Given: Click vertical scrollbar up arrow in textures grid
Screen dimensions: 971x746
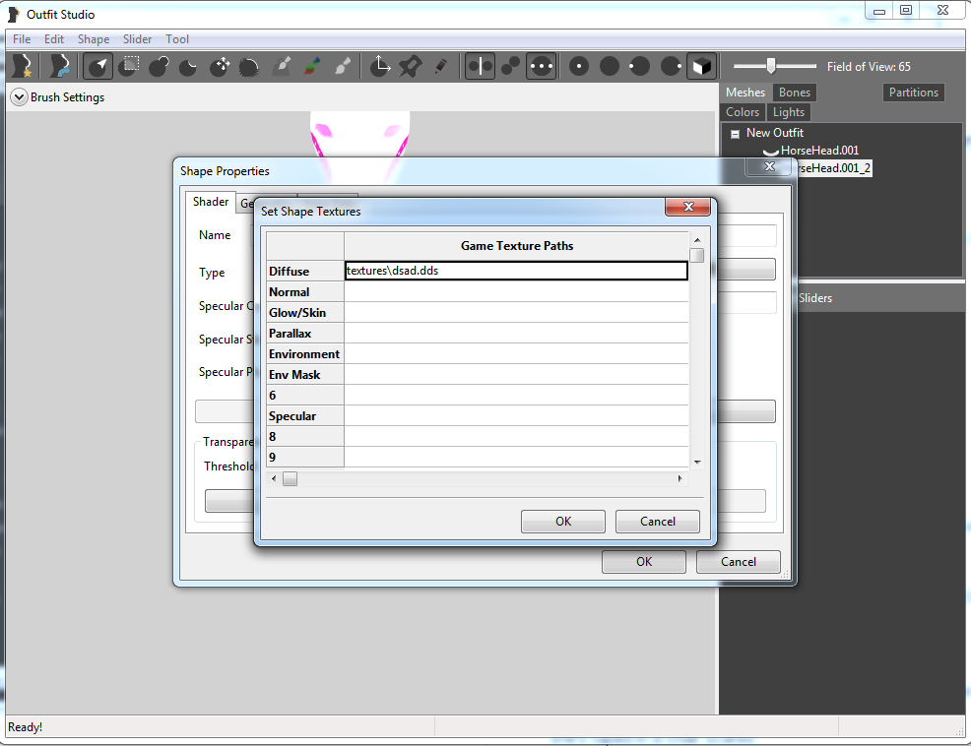Looking at the screenshot, I should coord(697,239).
